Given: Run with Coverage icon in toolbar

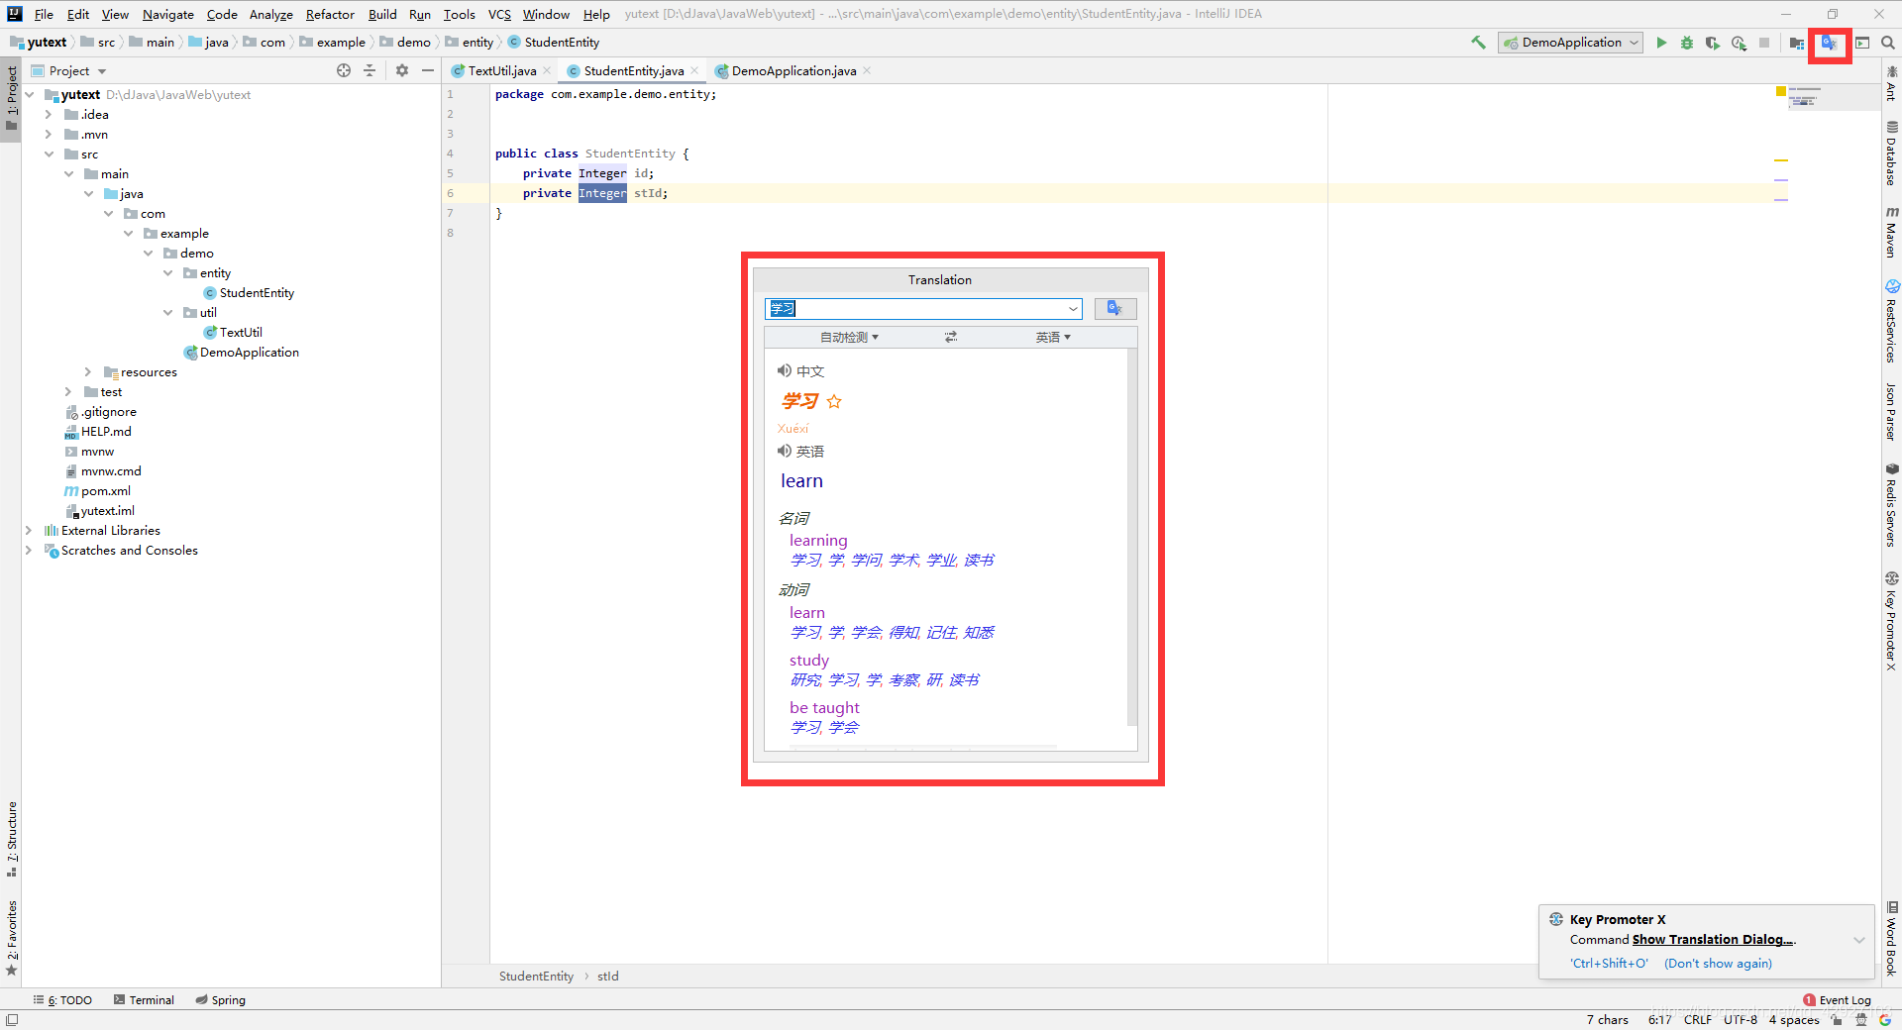Looking at the screenshot, I should click(x=1712, y=43).
